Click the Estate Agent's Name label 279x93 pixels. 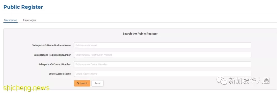60,74
